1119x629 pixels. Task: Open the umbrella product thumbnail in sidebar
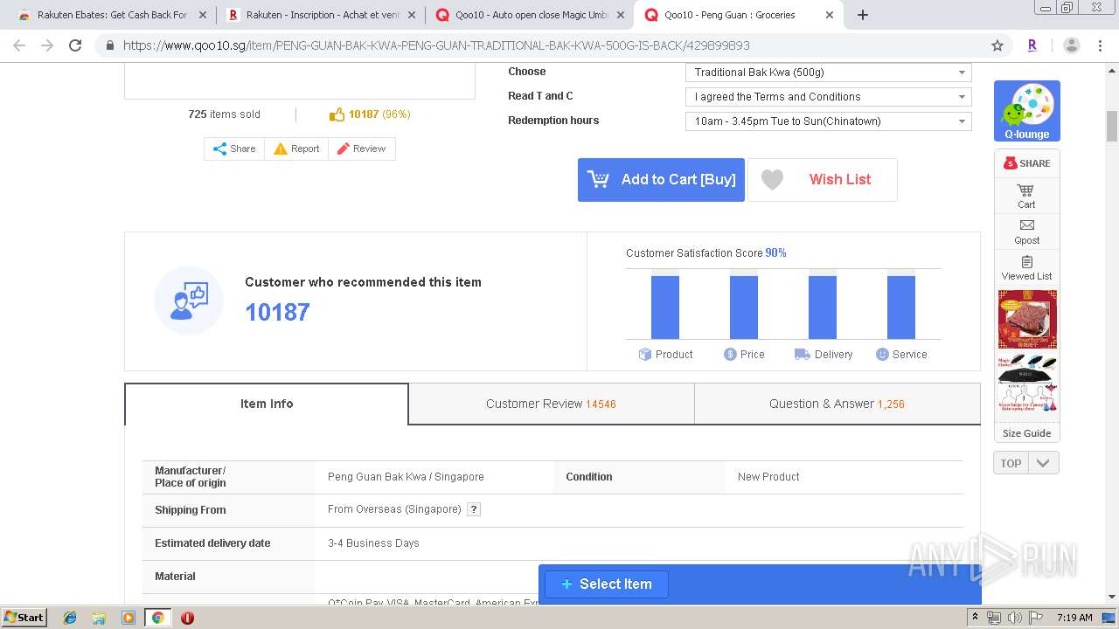tap(1027, 384)
